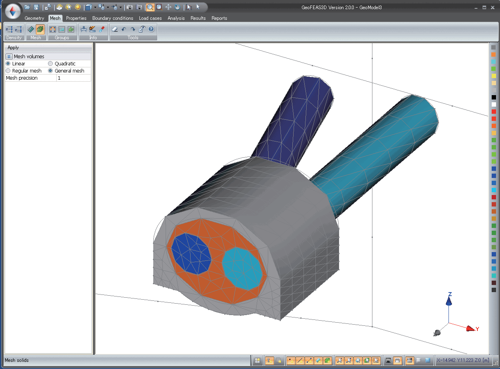Open the 3D view cube dropdown arrow
500x369 pixels.
pyautogui.click(x=95, y=8)
